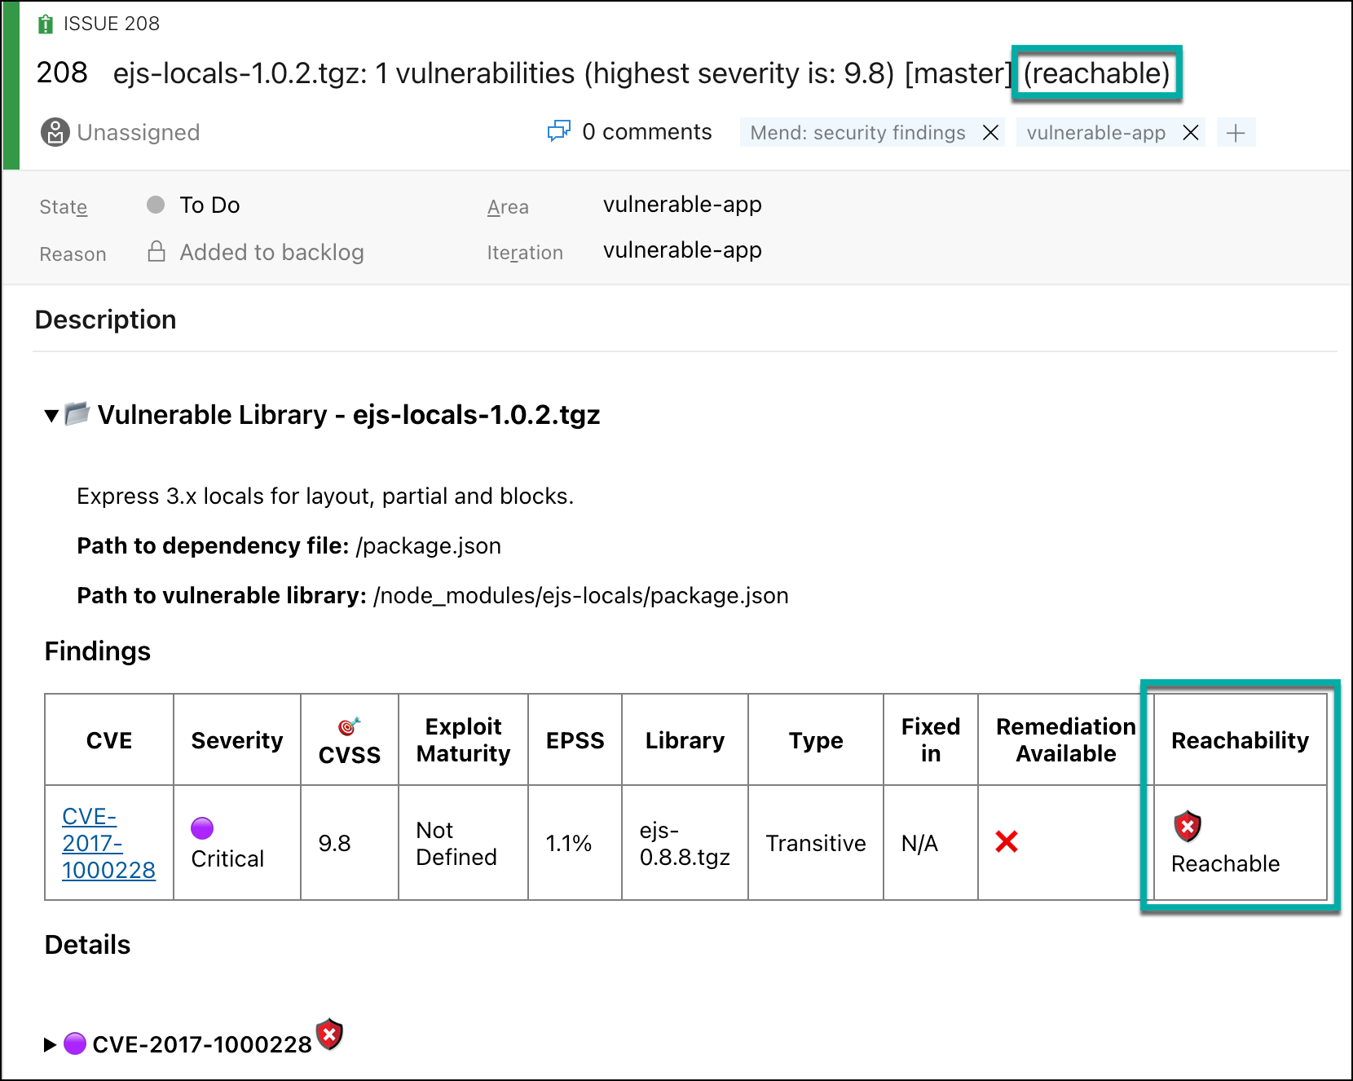Click the green ISSUE 208 clipboard icon

click(46, 24)
